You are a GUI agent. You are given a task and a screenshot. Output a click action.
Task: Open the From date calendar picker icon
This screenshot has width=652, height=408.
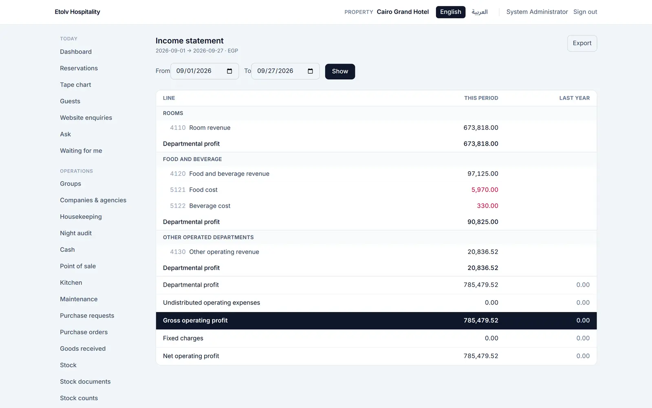coord(229,71)
